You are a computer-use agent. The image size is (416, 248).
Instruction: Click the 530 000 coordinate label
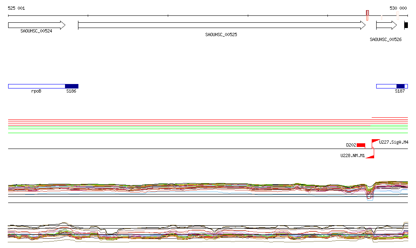point(398,8)
